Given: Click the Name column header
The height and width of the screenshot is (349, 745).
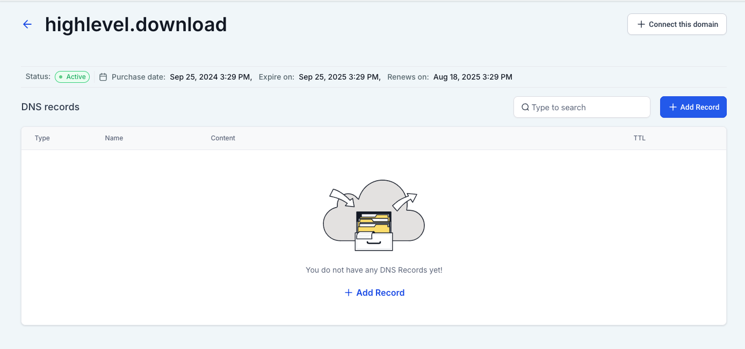Looking at the screenshot, I should pos(114,138).
